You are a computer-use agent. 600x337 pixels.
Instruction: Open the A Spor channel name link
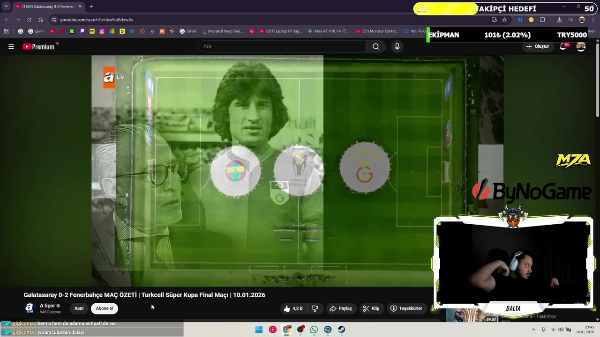click(x=47, y=306)
